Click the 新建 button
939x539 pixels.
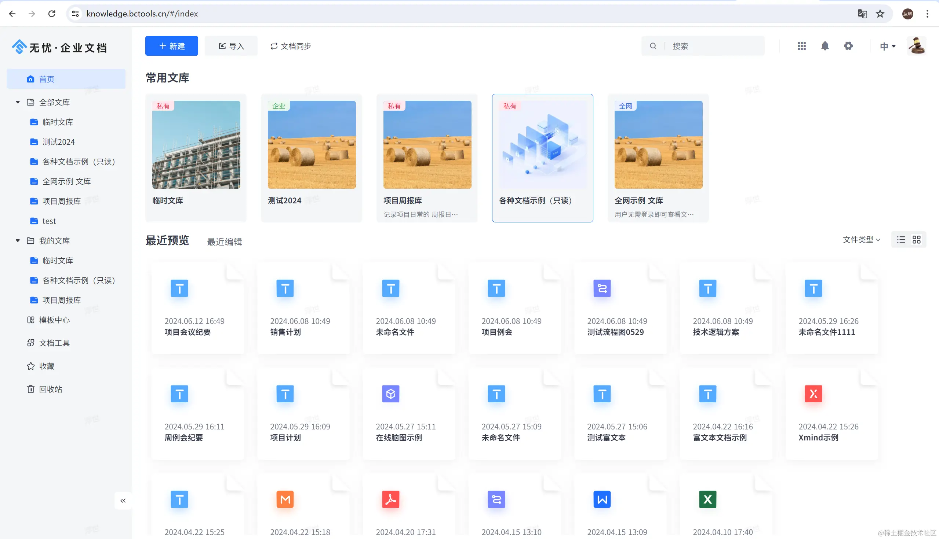click(172, 46)
